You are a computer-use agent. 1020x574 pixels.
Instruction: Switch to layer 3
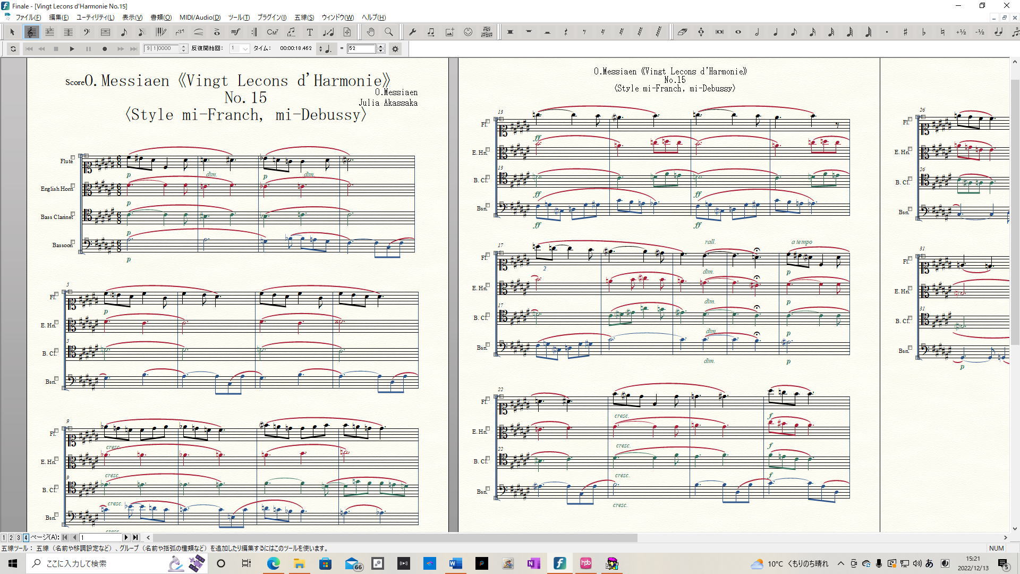[x=18, y=537]
